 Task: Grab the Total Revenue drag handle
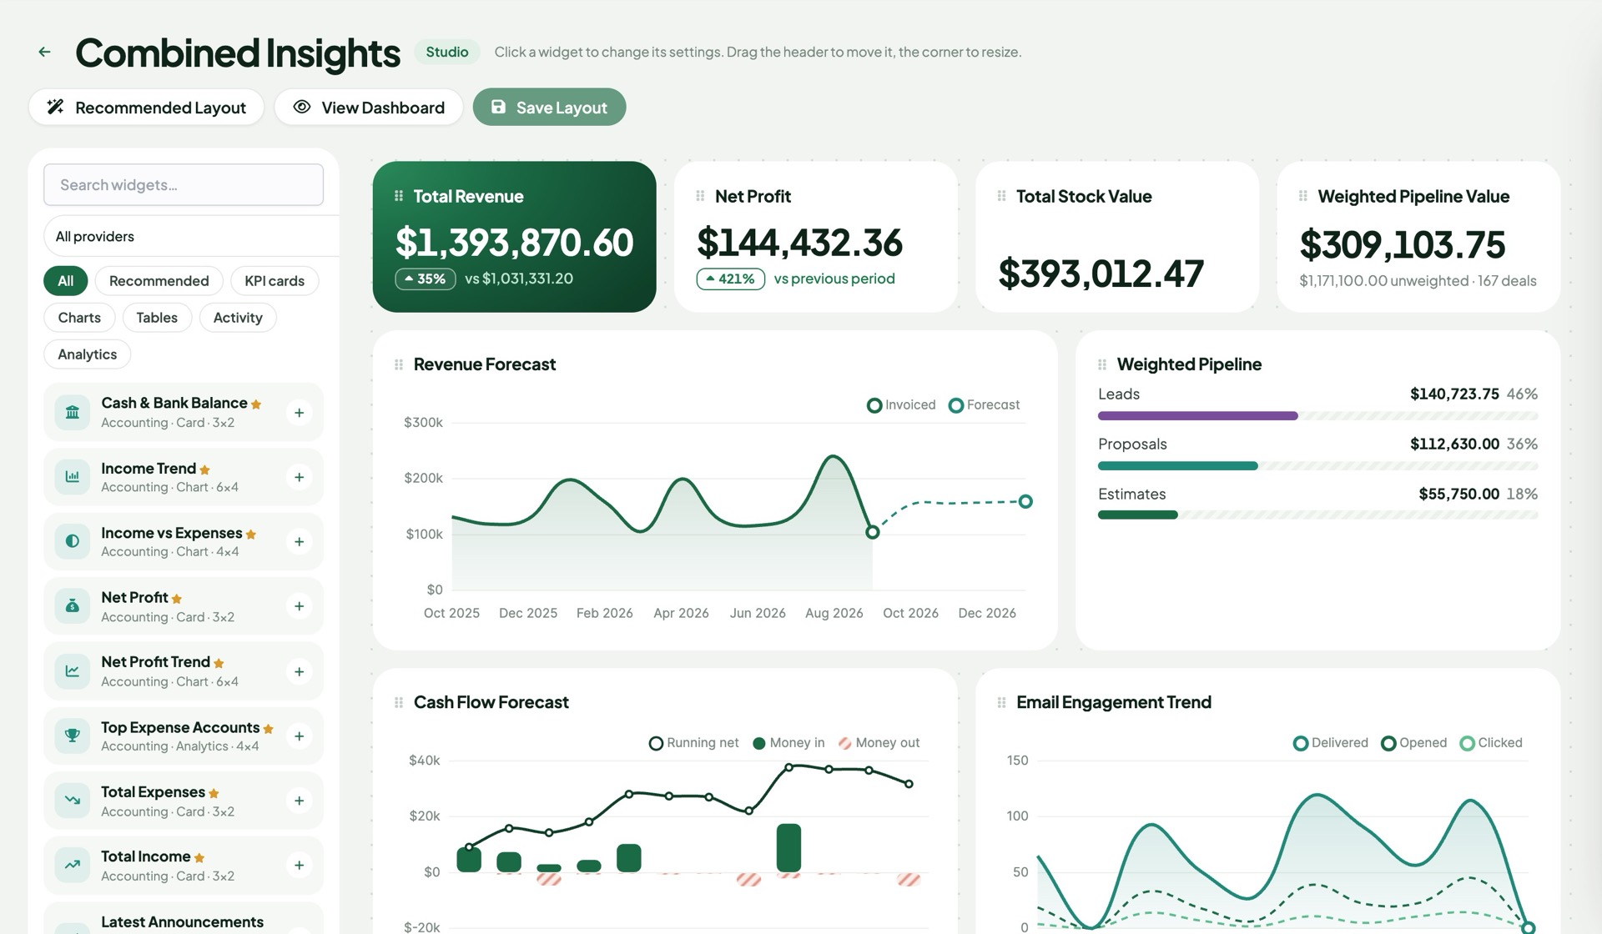tap(399, 196)
